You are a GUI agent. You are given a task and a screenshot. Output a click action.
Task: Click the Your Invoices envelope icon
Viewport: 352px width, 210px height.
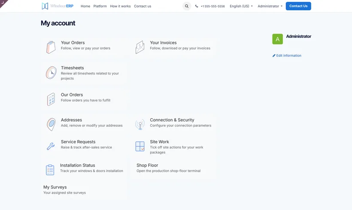click(140, 47)
